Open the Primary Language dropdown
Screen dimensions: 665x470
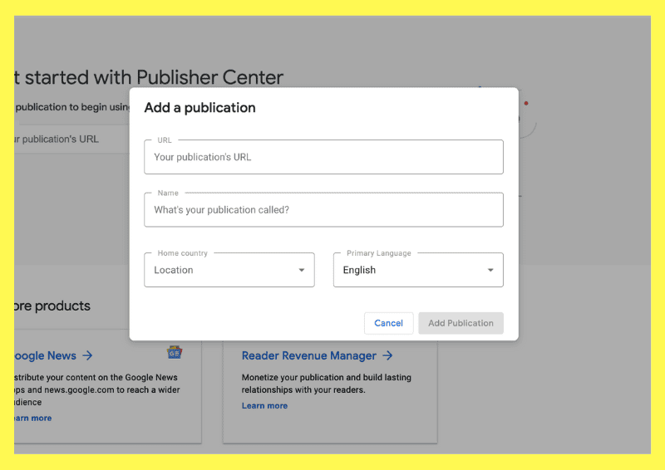[x=417, y=270]
